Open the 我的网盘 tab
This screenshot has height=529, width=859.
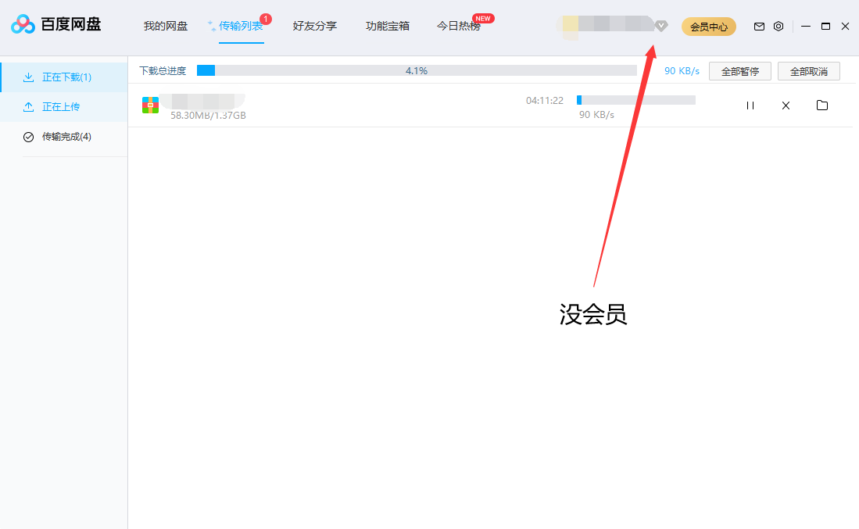[166, 27]
